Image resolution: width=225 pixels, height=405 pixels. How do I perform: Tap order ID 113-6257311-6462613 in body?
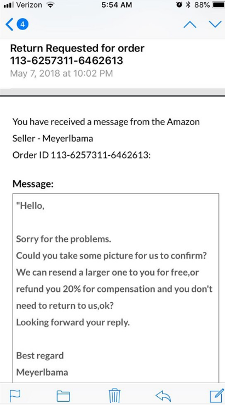pos(99,155)
